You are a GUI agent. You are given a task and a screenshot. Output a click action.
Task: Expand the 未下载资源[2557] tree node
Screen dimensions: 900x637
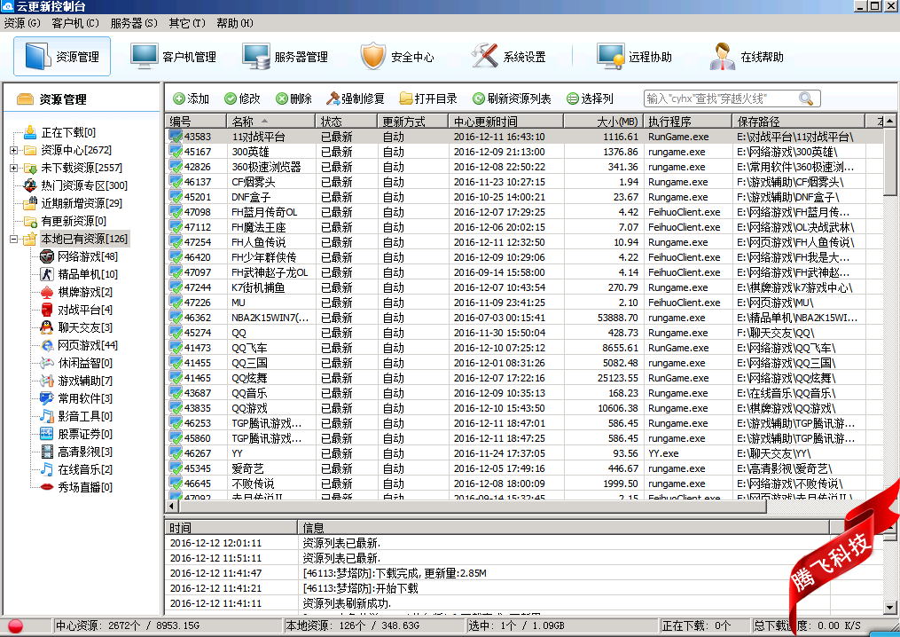coord(14,169)
